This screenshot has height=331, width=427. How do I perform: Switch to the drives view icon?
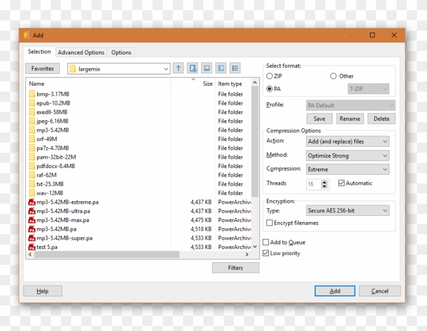pyautogui.click(x=221, y=68)
